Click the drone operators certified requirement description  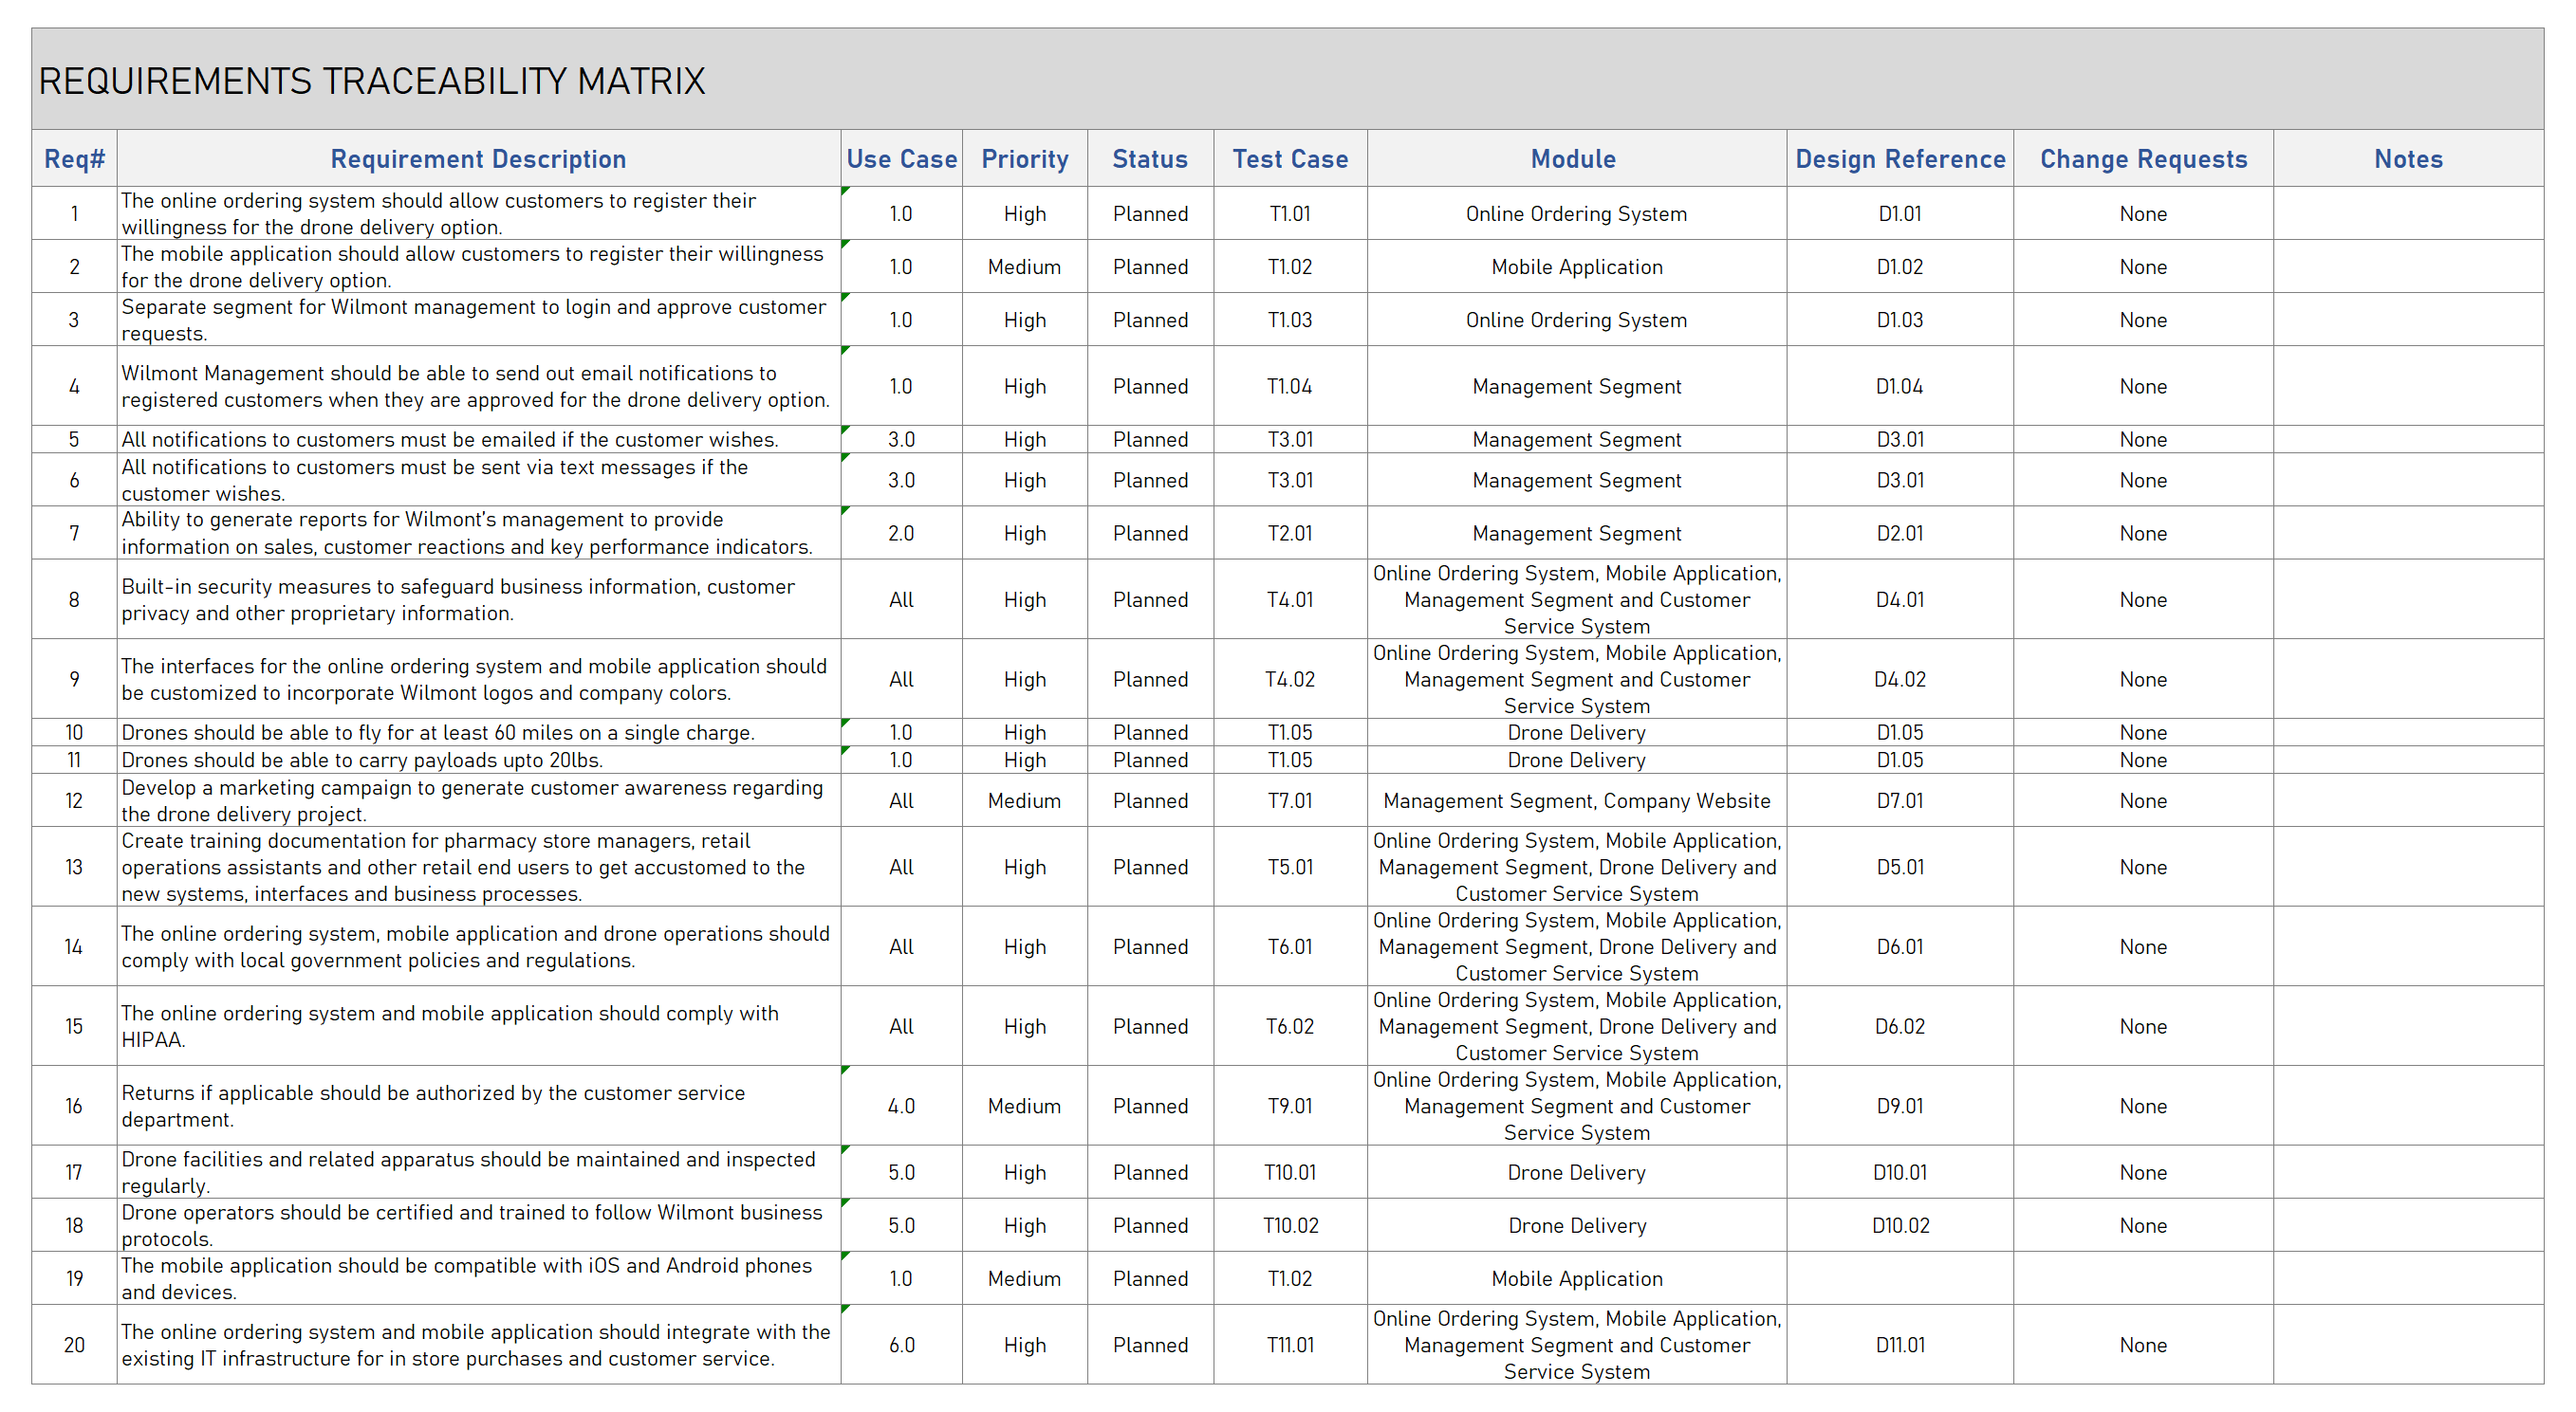478,1225
